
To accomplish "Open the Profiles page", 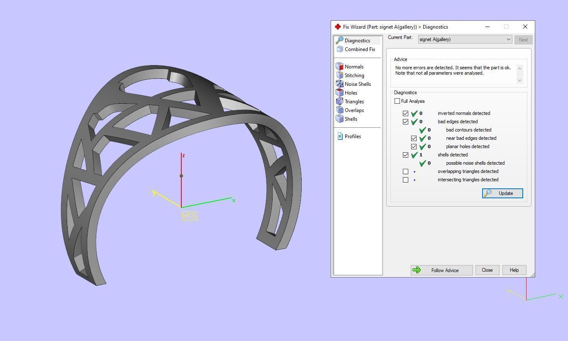I will 353,136.
